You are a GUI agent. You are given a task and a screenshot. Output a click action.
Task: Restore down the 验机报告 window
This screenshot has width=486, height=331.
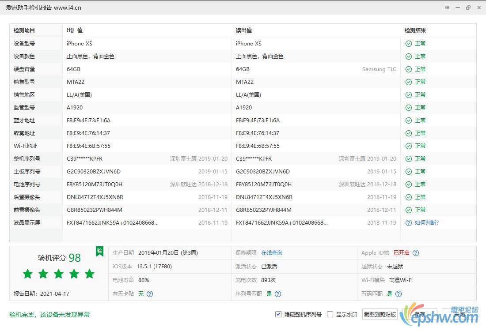[x=468, y=8]
